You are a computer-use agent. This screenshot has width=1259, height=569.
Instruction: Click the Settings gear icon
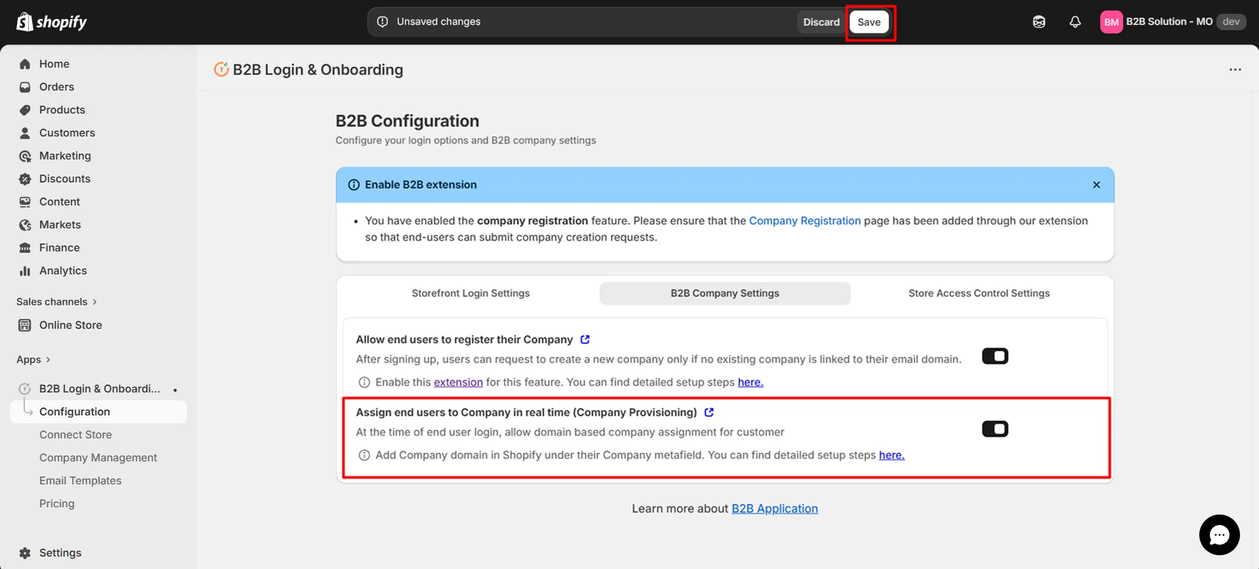coord(25,553)
